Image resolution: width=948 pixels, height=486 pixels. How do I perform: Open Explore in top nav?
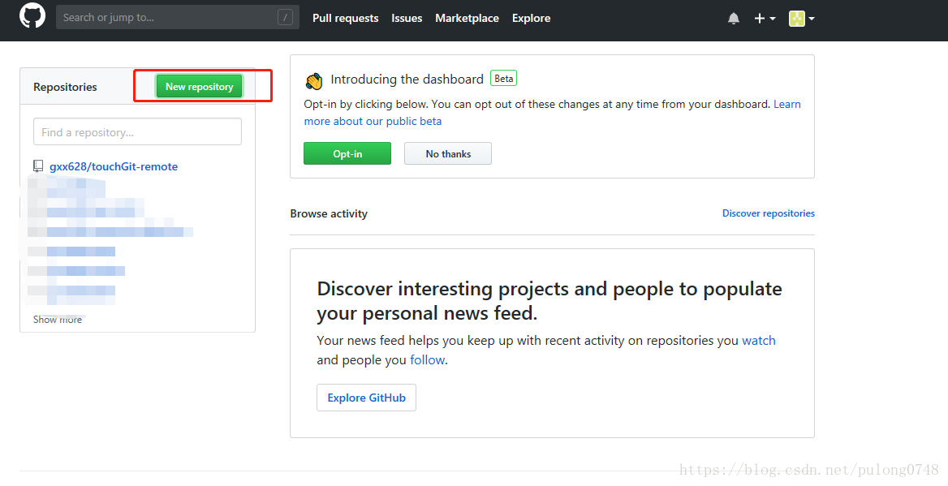point(531,18)
